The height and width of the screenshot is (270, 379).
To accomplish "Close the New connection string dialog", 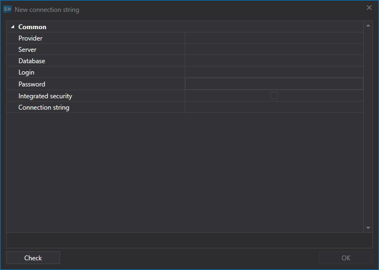I will 369,8.
